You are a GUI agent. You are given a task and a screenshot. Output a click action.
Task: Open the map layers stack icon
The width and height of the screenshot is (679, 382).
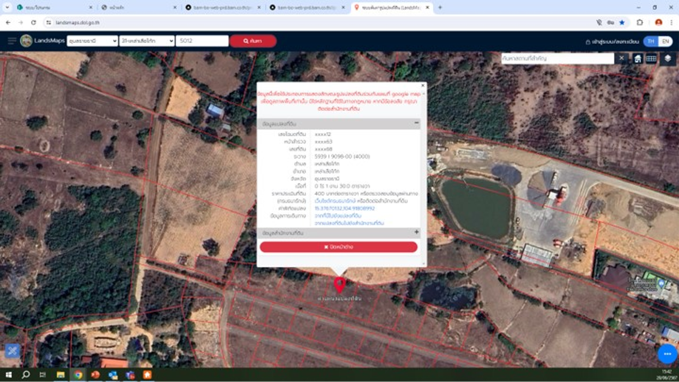tap(667, 58)
